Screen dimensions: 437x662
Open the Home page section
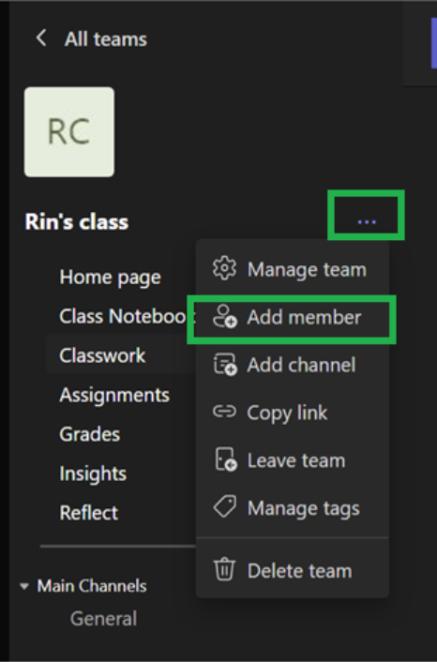point(111,278)
